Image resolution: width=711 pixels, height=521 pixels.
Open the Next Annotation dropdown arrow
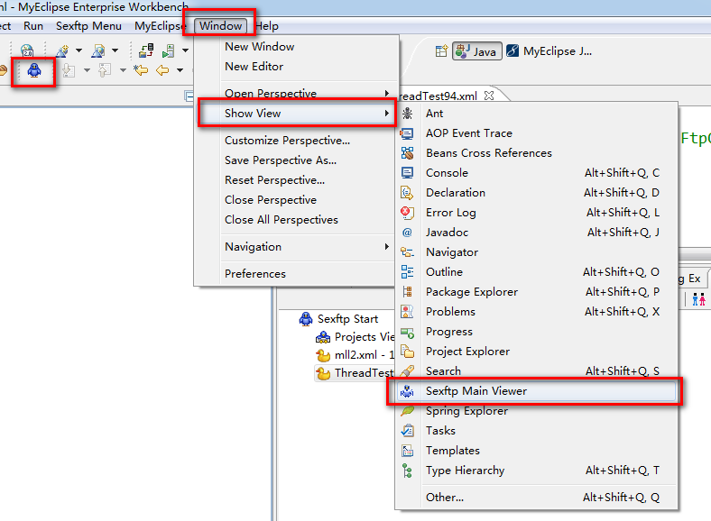(x=87, y=70)
